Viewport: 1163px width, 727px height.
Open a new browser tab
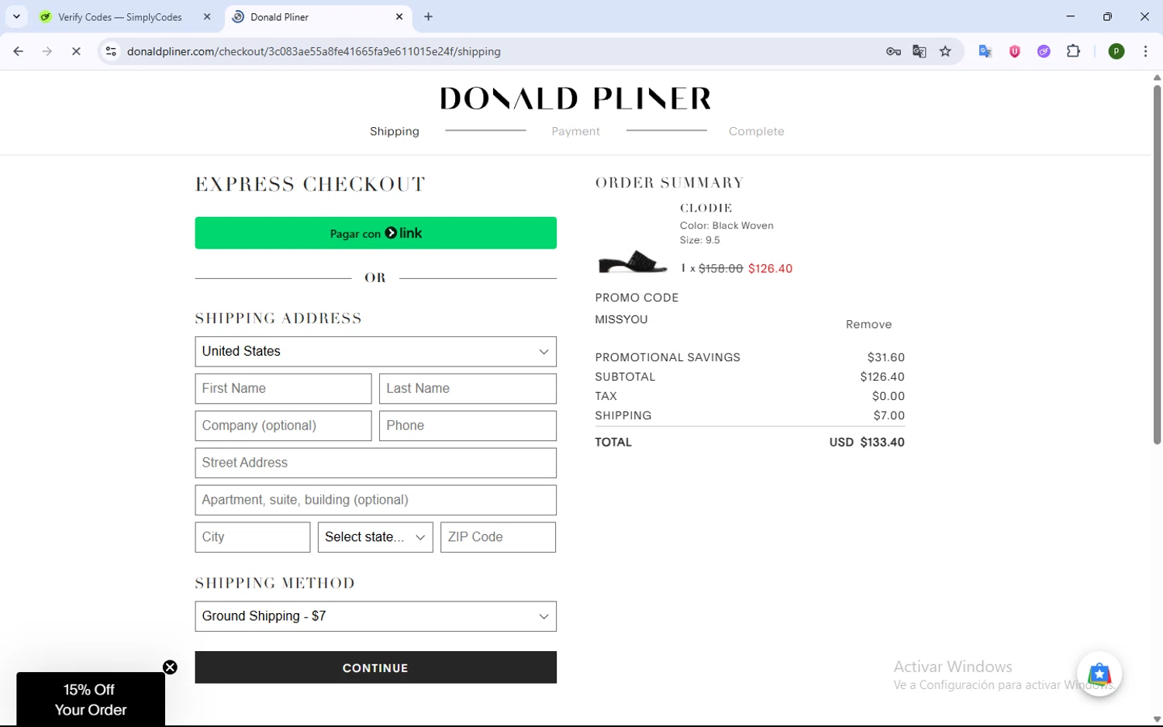click(x=428, y=16)
